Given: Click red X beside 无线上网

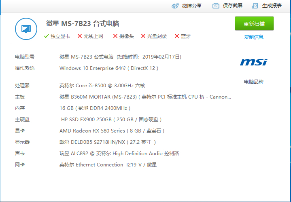Looking at the screenshot, I should point(80,36).
